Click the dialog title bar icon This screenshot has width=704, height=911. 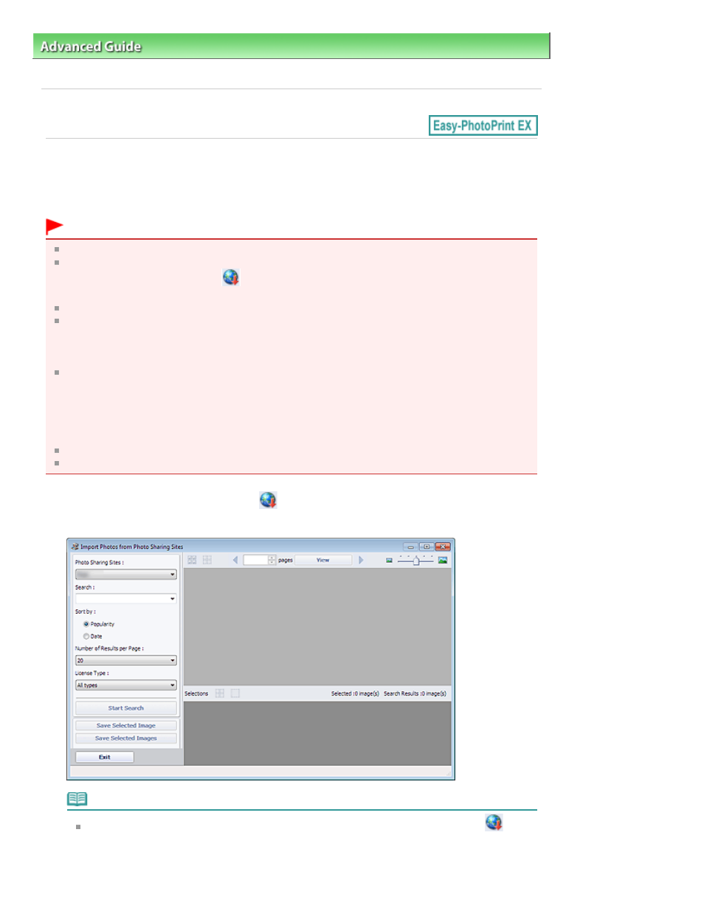(x=75, y=547)
